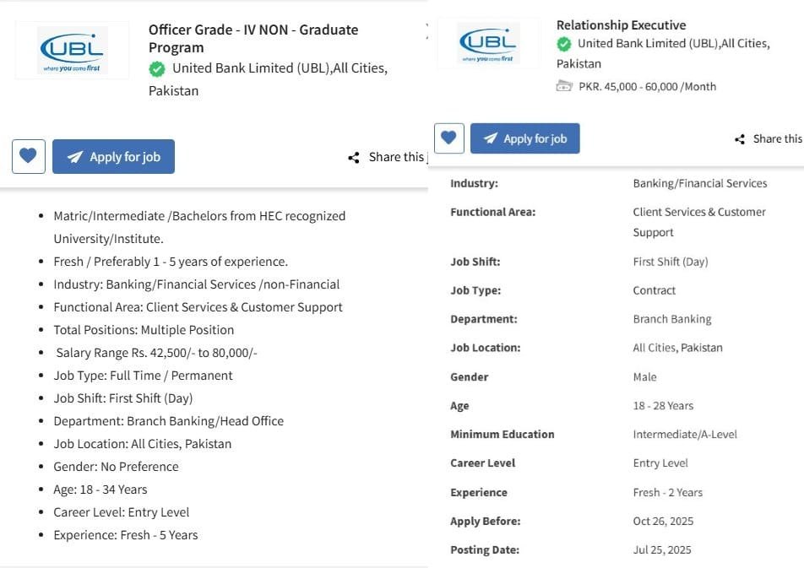This screenshot has width=804, height=568.
Task: Open the Officer Grade - IV NON - Graduate Program title
Action: pyautogui.click(x=253, y=38)
